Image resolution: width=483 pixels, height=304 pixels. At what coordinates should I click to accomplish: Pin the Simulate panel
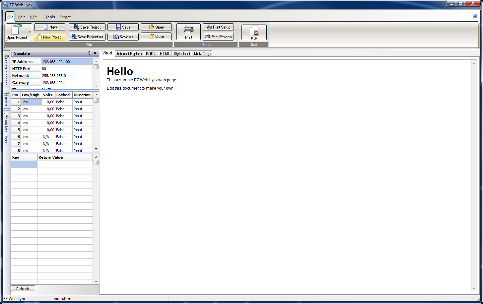coord(89,53)
